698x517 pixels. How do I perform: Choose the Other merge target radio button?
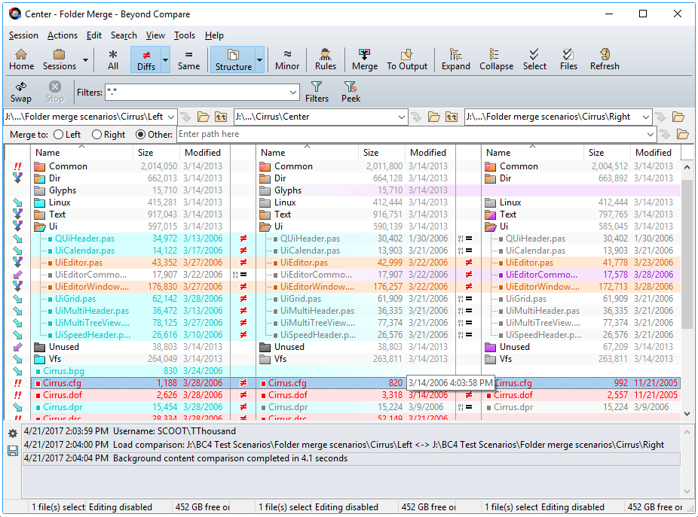pyautogui.click(x=141, y=135)
